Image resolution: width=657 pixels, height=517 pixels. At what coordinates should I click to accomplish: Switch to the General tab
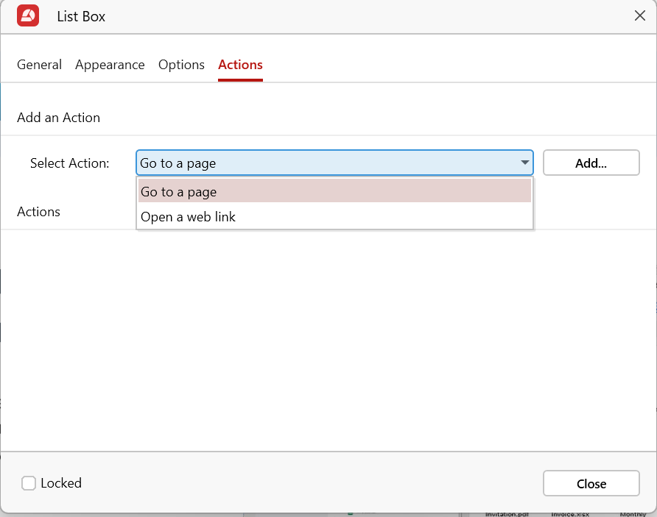[39, 65]
